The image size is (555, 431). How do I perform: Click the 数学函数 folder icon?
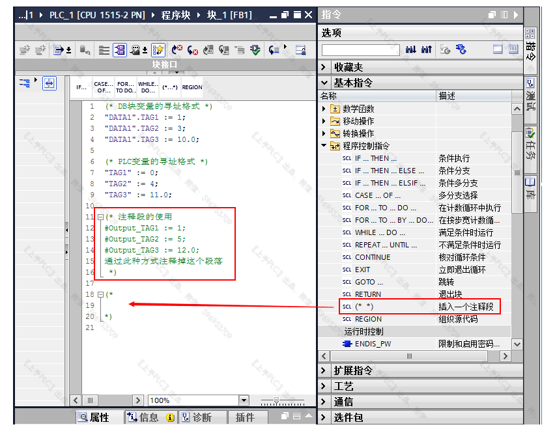(335, 109)
